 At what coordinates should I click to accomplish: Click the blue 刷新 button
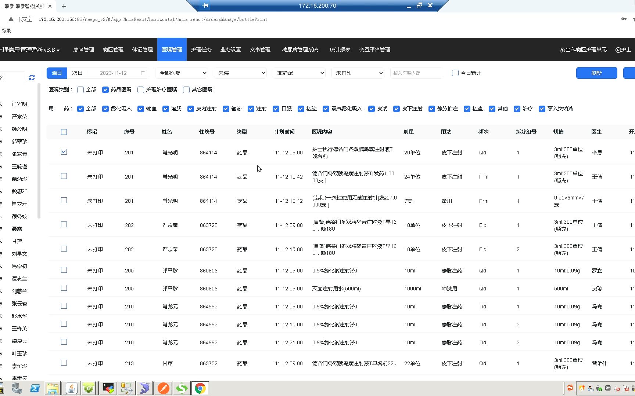[596, 73]
